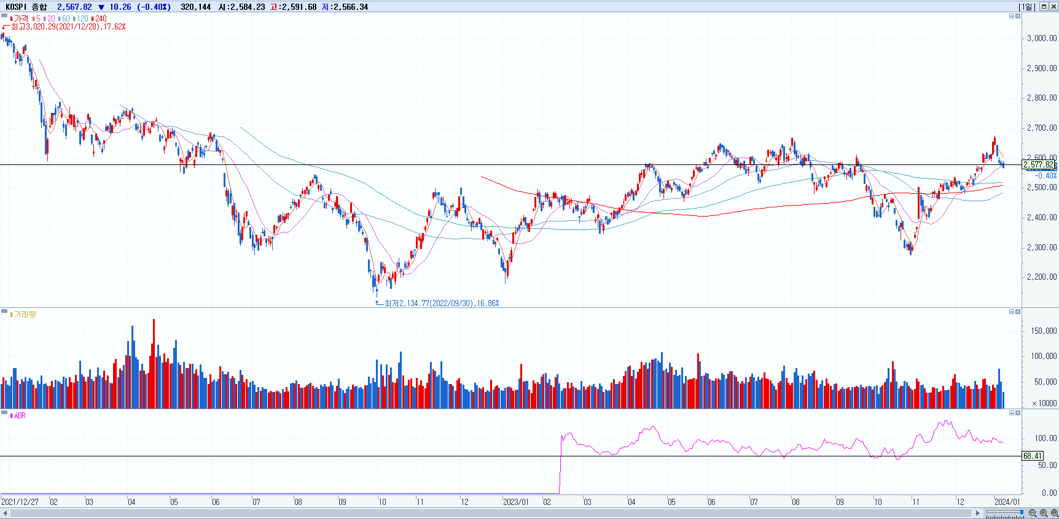Select the 가격 price legend label
This screenshot has height=519, width=1059.
point(20,19)
